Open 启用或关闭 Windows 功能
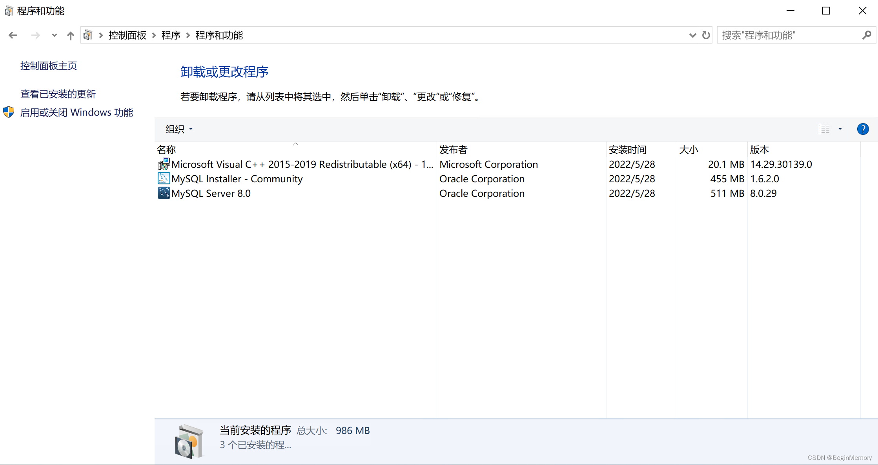This screenshot has height=465, width=878. tap(77, 112)
